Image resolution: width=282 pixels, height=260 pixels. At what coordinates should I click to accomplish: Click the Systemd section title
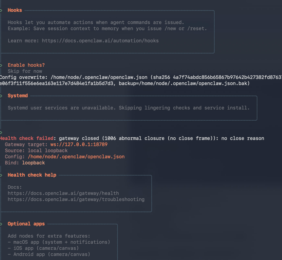tap(18, 96)
